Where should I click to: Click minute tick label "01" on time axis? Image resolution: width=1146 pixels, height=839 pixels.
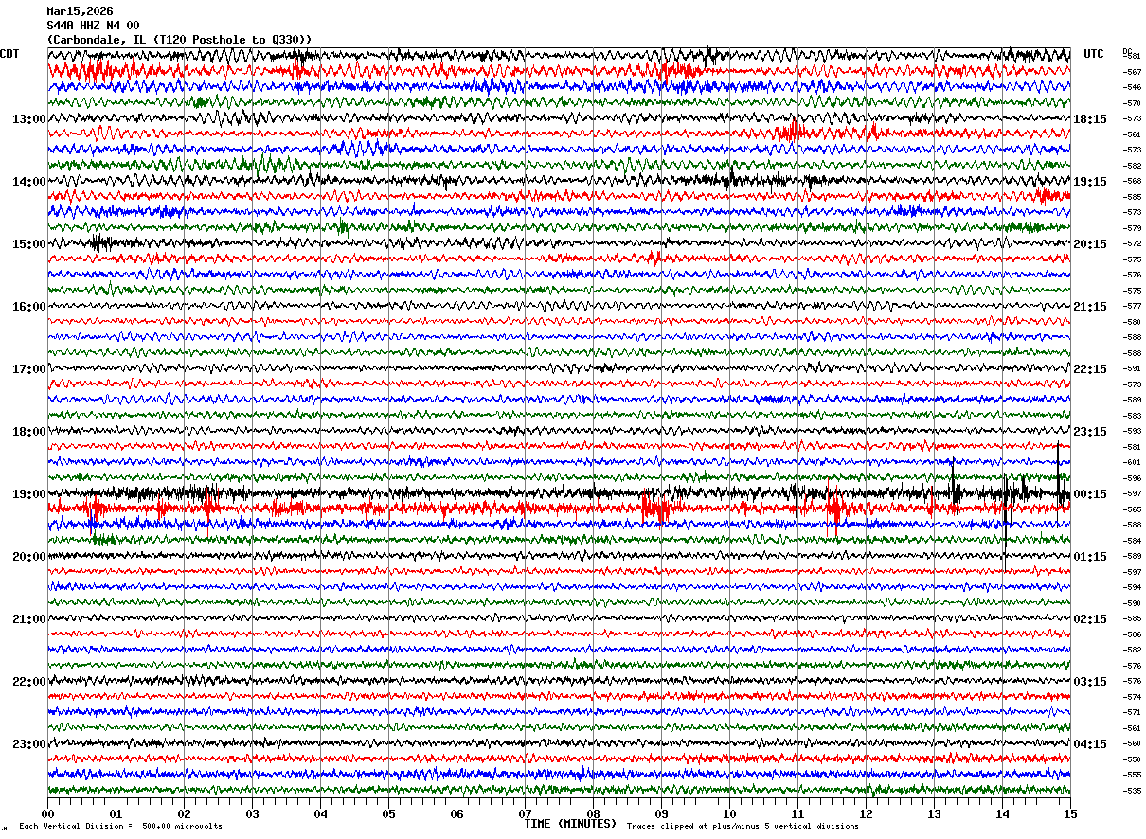[x=116, y=813]
